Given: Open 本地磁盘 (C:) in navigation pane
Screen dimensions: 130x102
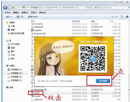Looking at the screenshot, I should pos(15,69).
